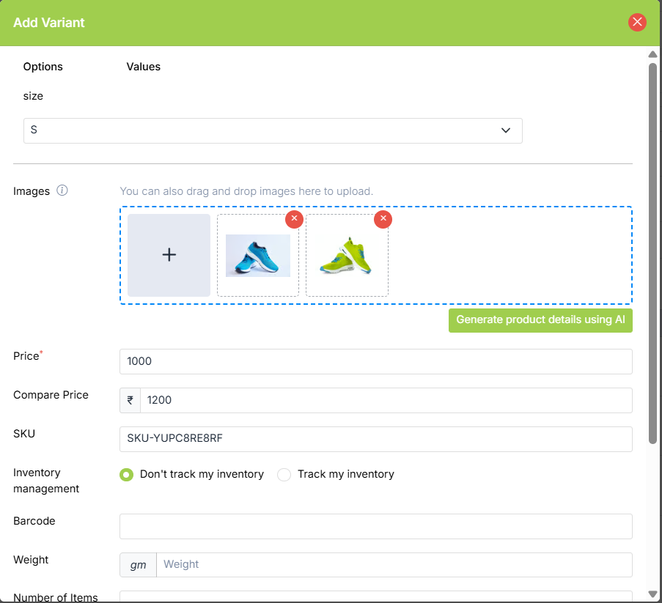This screenshot has width=662, height=603.
Task: Click the Barcode input field
Action: (375, 526)
